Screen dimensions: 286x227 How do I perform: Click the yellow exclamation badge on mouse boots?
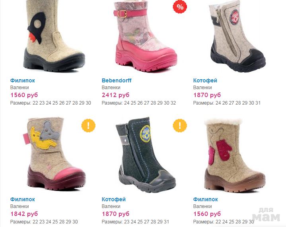tap(88, 126)
